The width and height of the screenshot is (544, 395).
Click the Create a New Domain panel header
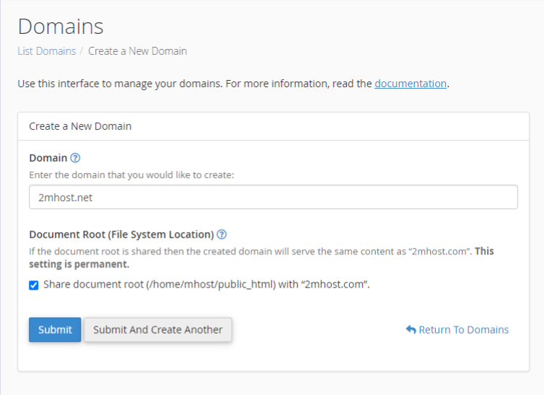pos(80,126)
